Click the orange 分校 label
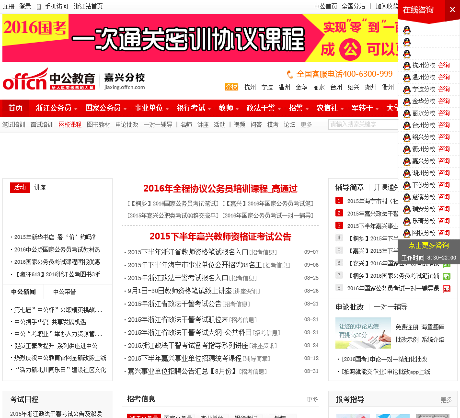 tap(231, 87)
